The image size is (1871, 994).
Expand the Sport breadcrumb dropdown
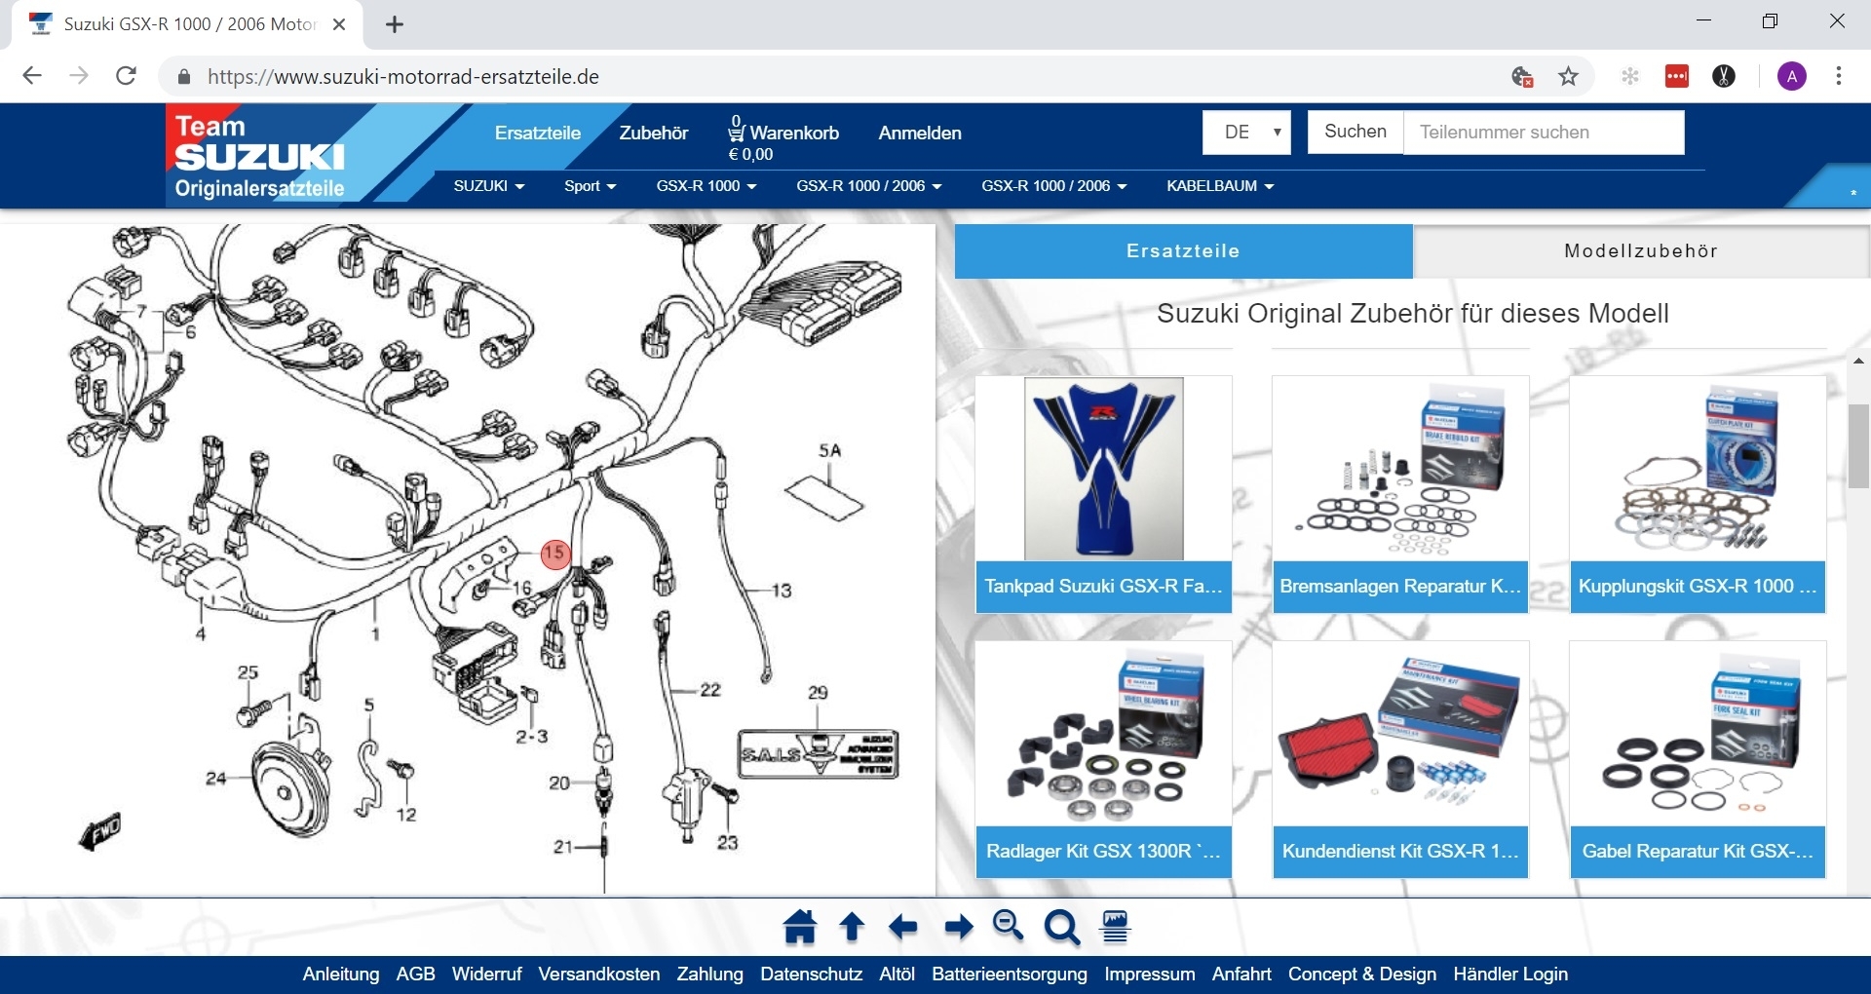591,186
